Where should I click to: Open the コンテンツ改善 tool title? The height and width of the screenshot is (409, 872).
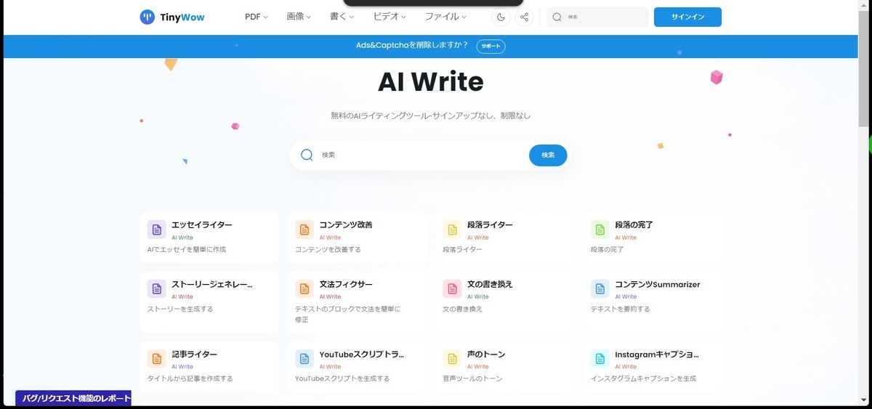[x=346, y=225]
